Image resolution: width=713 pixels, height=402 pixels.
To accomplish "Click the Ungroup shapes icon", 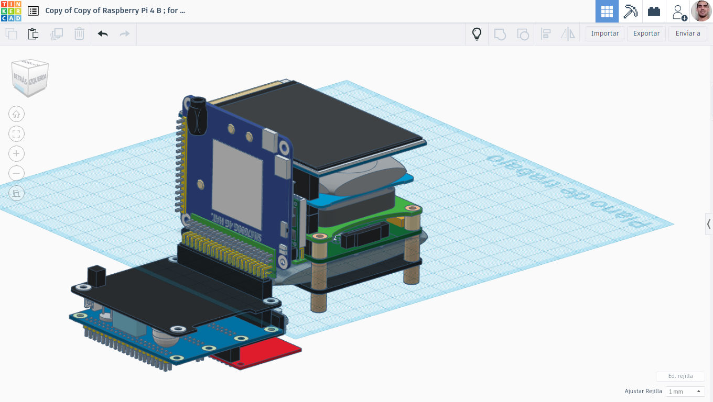I will pyautogui.click(x=523, y=35).
